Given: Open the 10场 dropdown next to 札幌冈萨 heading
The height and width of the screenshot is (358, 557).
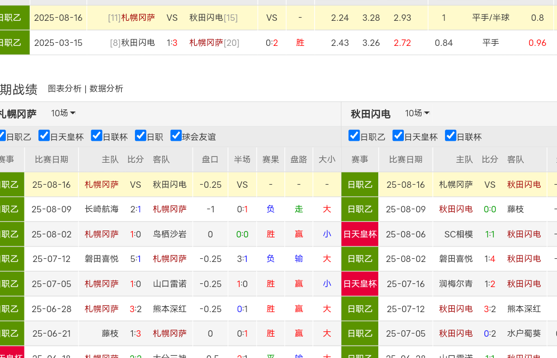Looking at the screenshot, I should click(63, 113).
